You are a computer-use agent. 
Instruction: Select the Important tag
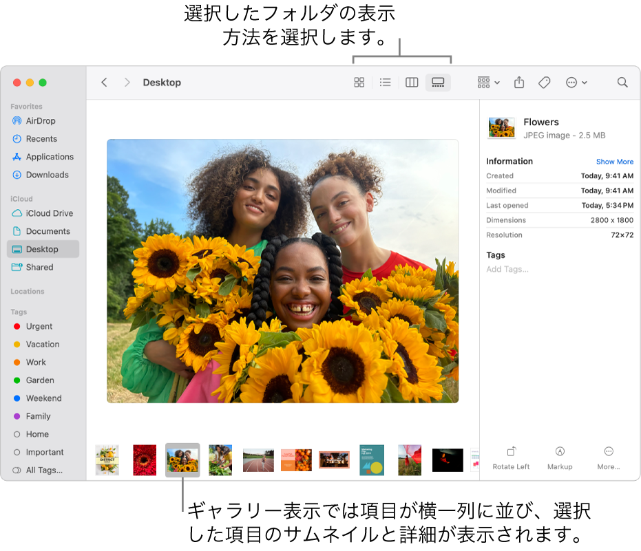43,452
